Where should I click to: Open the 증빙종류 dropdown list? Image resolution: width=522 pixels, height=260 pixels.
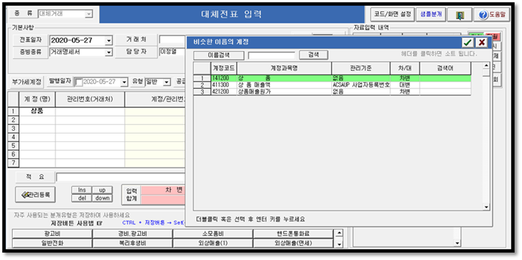pyautogui.click(x=108, y=52)
